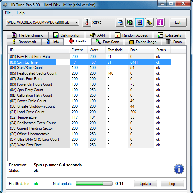Switch to the Disk monitor tab
The height and width of the screenshot is (193, 193).
click(x=67, y=35)
